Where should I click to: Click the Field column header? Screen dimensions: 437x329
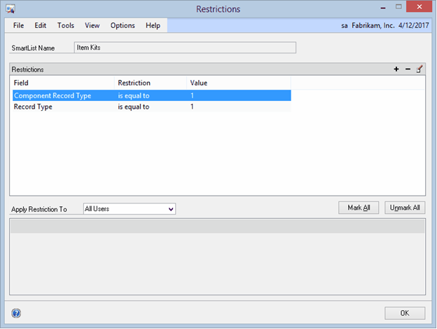(63, 83)
